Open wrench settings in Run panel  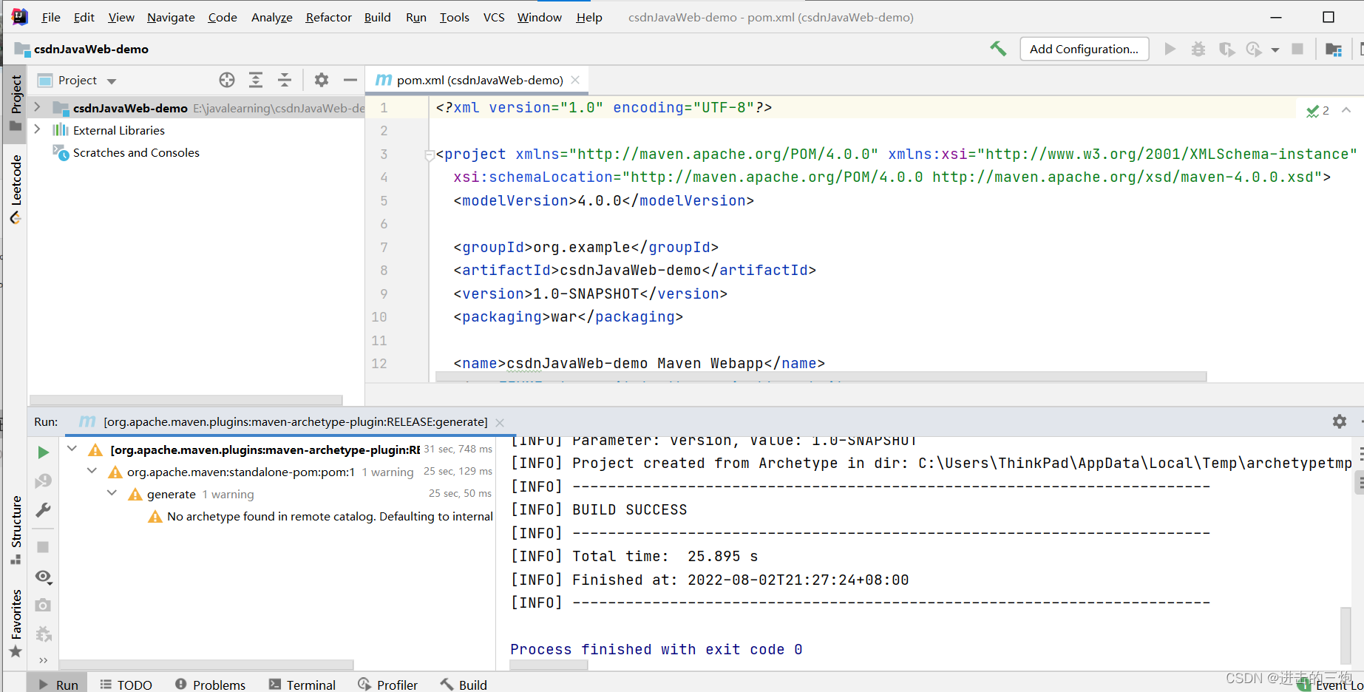point(43,510)
